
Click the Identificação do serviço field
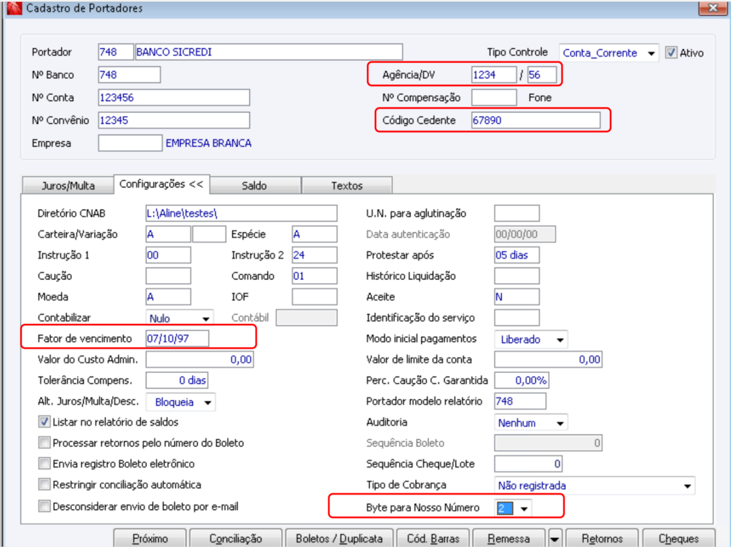click(x=517, y=317)
